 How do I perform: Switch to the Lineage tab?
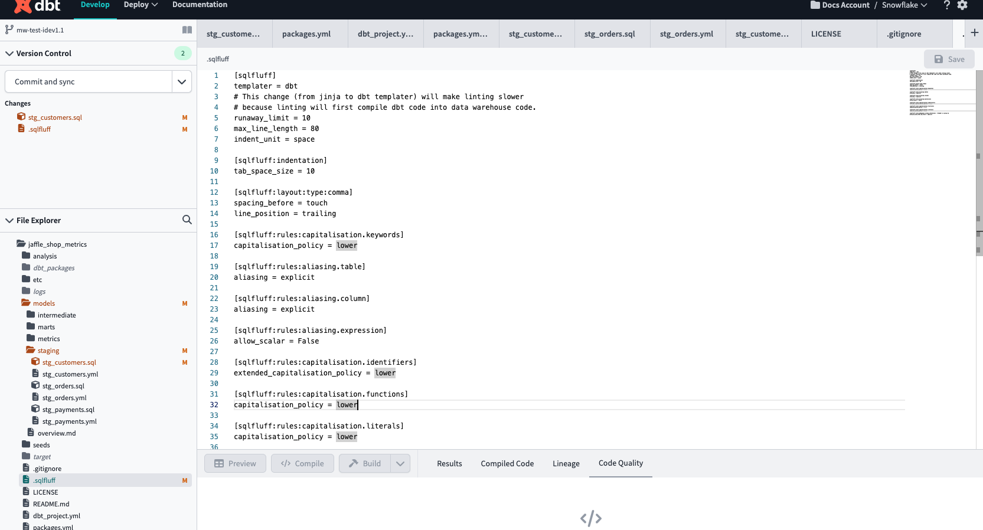pos(566,463)
